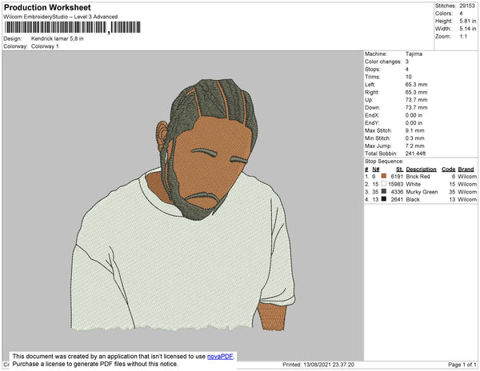Click the Up value 73.7 mm
The width and height of the screenshot is (480, 371).
click(x=416, y=100)
